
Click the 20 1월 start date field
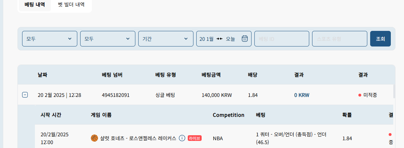point(206,39)
